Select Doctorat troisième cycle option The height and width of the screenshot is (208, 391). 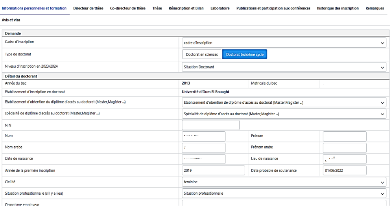pyautogui.click(x=245, y=54)
